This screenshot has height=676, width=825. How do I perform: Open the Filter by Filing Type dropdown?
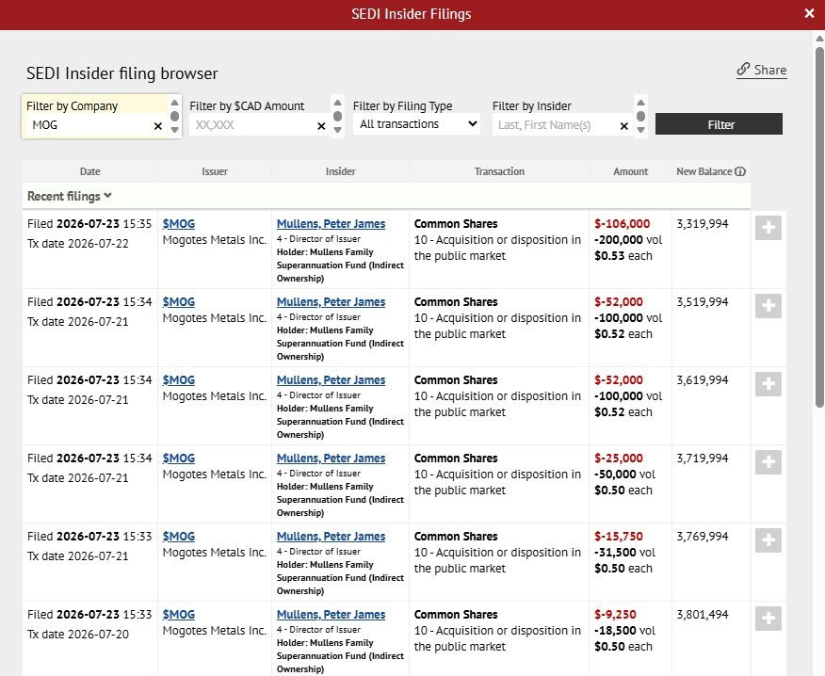[416, 124]
